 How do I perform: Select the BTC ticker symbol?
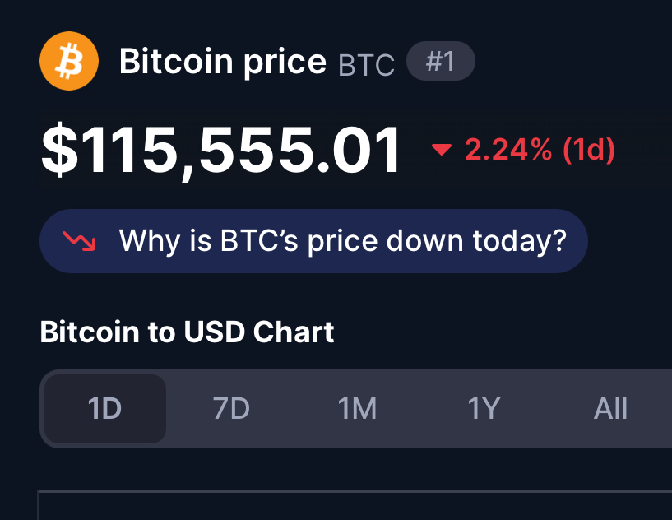click(366, 65)
